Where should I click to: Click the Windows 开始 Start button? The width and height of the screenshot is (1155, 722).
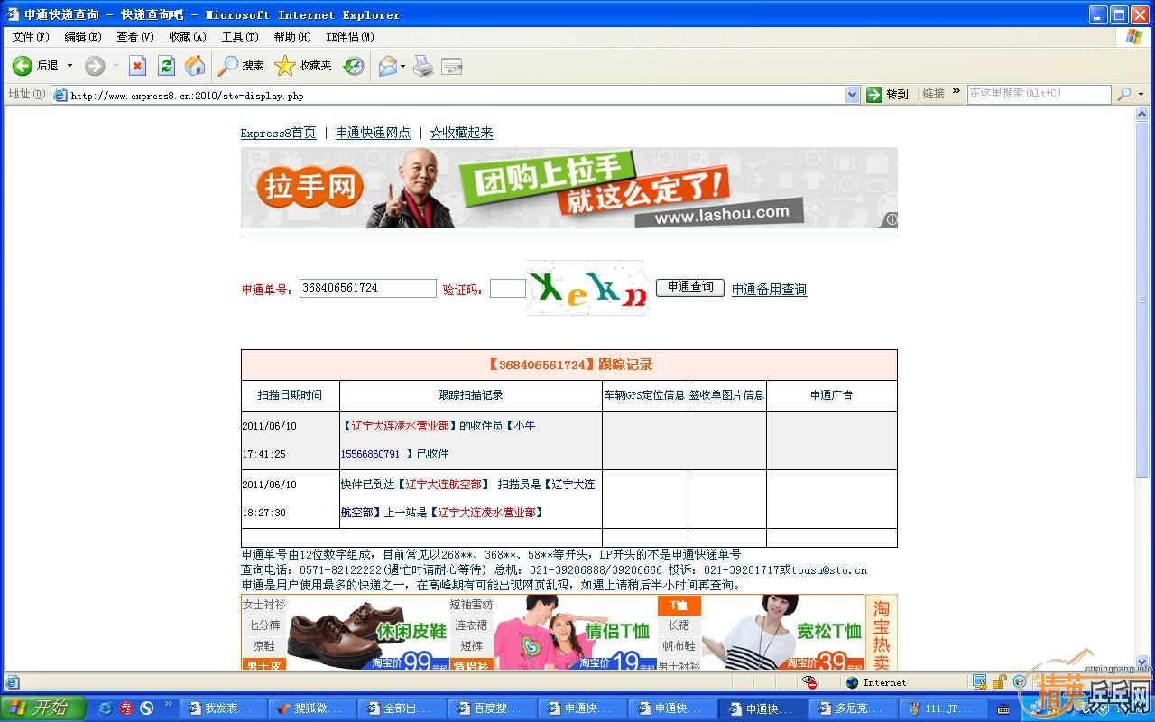(42, 708)
